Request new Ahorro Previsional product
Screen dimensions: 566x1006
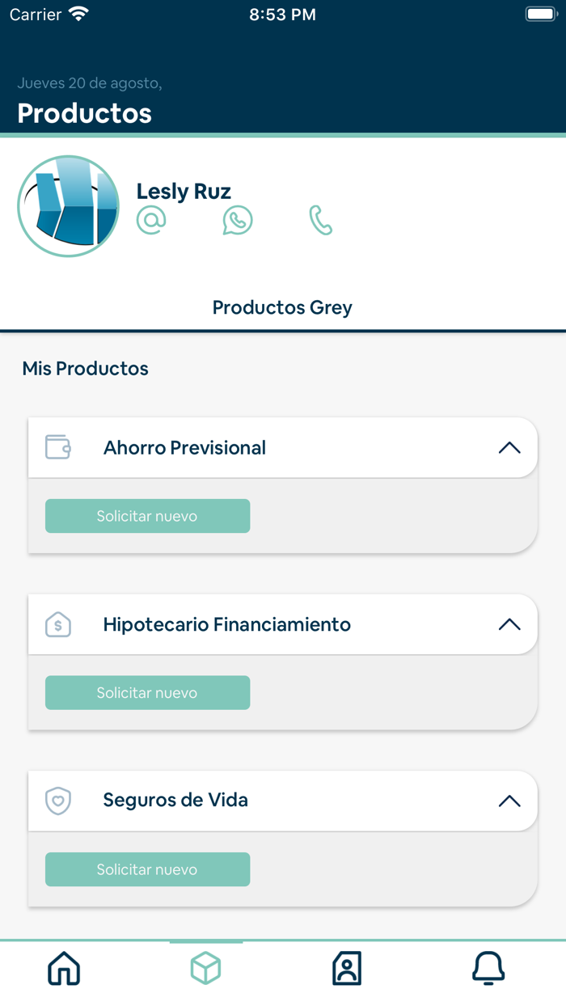[147, 516]
